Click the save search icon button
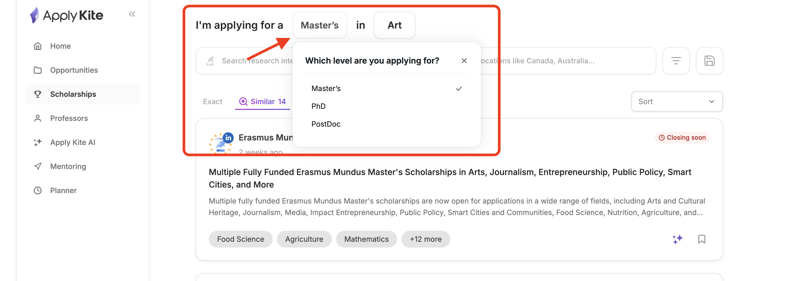Image resolution: width=785 pixels, height=281 pixels. 709,61
